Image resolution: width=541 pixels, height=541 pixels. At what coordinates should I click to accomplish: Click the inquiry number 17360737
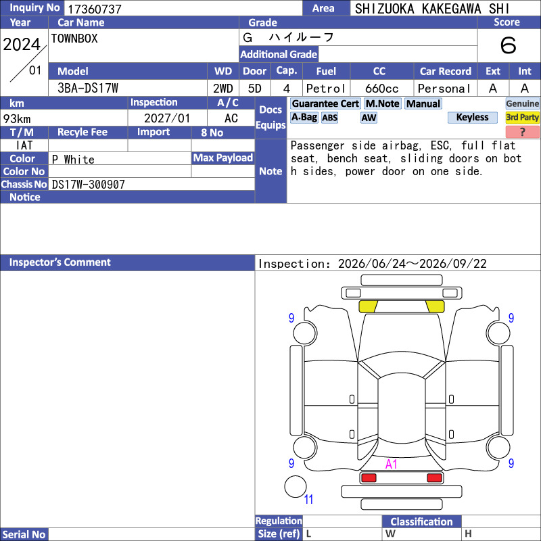(95, 9)
